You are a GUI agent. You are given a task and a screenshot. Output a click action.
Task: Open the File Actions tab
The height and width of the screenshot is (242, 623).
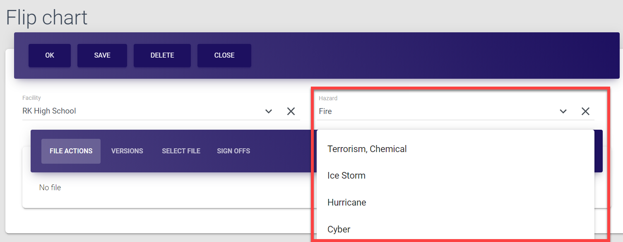click(x=71, y=151)
